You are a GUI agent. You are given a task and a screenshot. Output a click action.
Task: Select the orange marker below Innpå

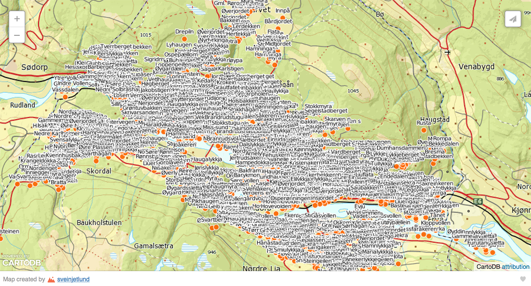point(283,18)
